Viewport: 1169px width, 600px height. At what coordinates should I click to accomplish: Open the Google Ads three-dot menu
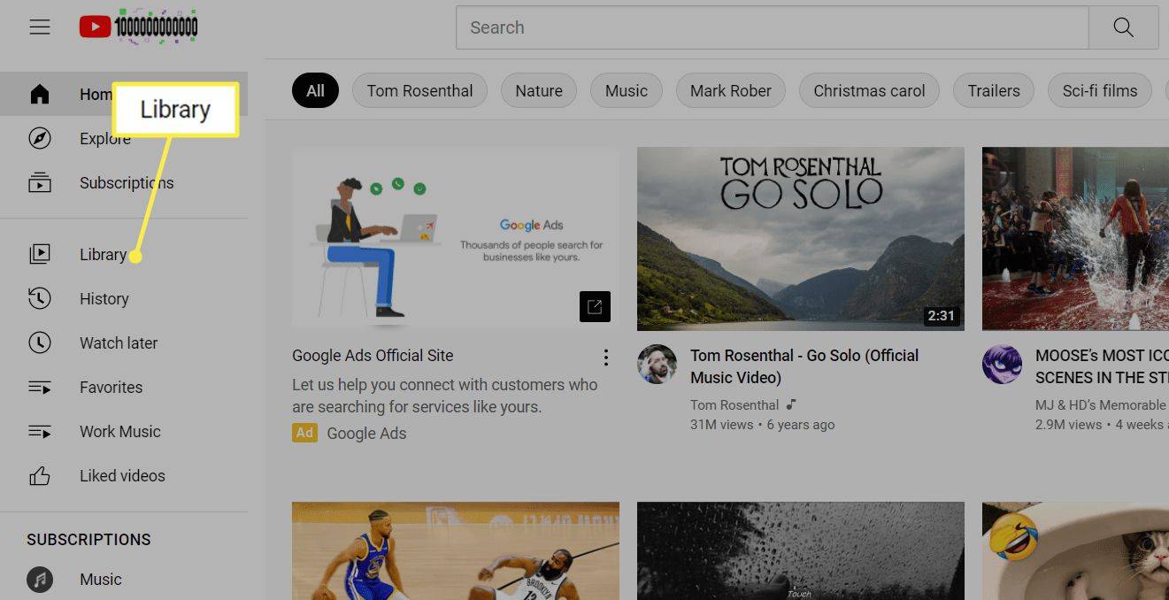click(x=606, y=357)
